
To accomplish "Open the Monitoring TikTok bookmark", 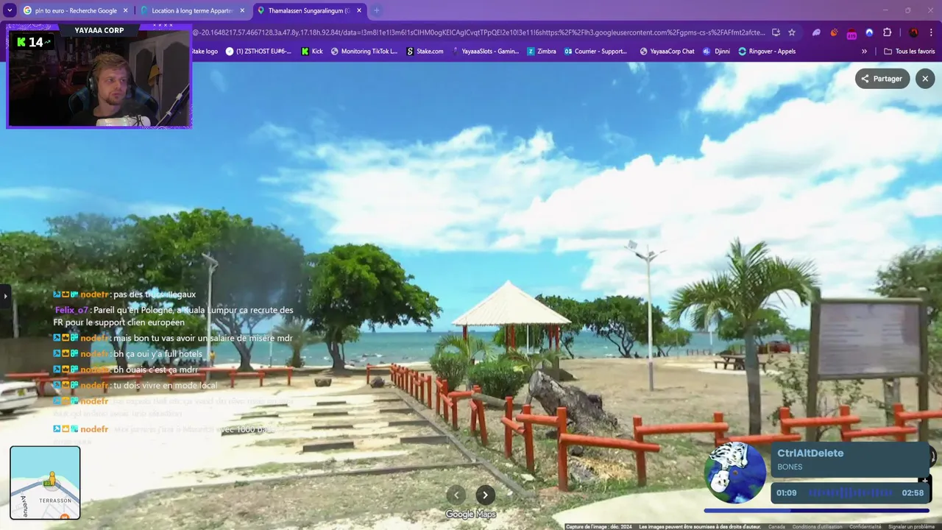I will (x=364, y=52).
